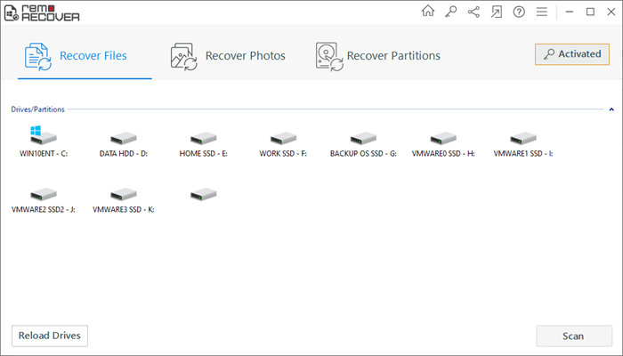Select the VMWARE2 SSD2 J: drive
The width and height of the screenshot is (623, 356).
[44, 200]
